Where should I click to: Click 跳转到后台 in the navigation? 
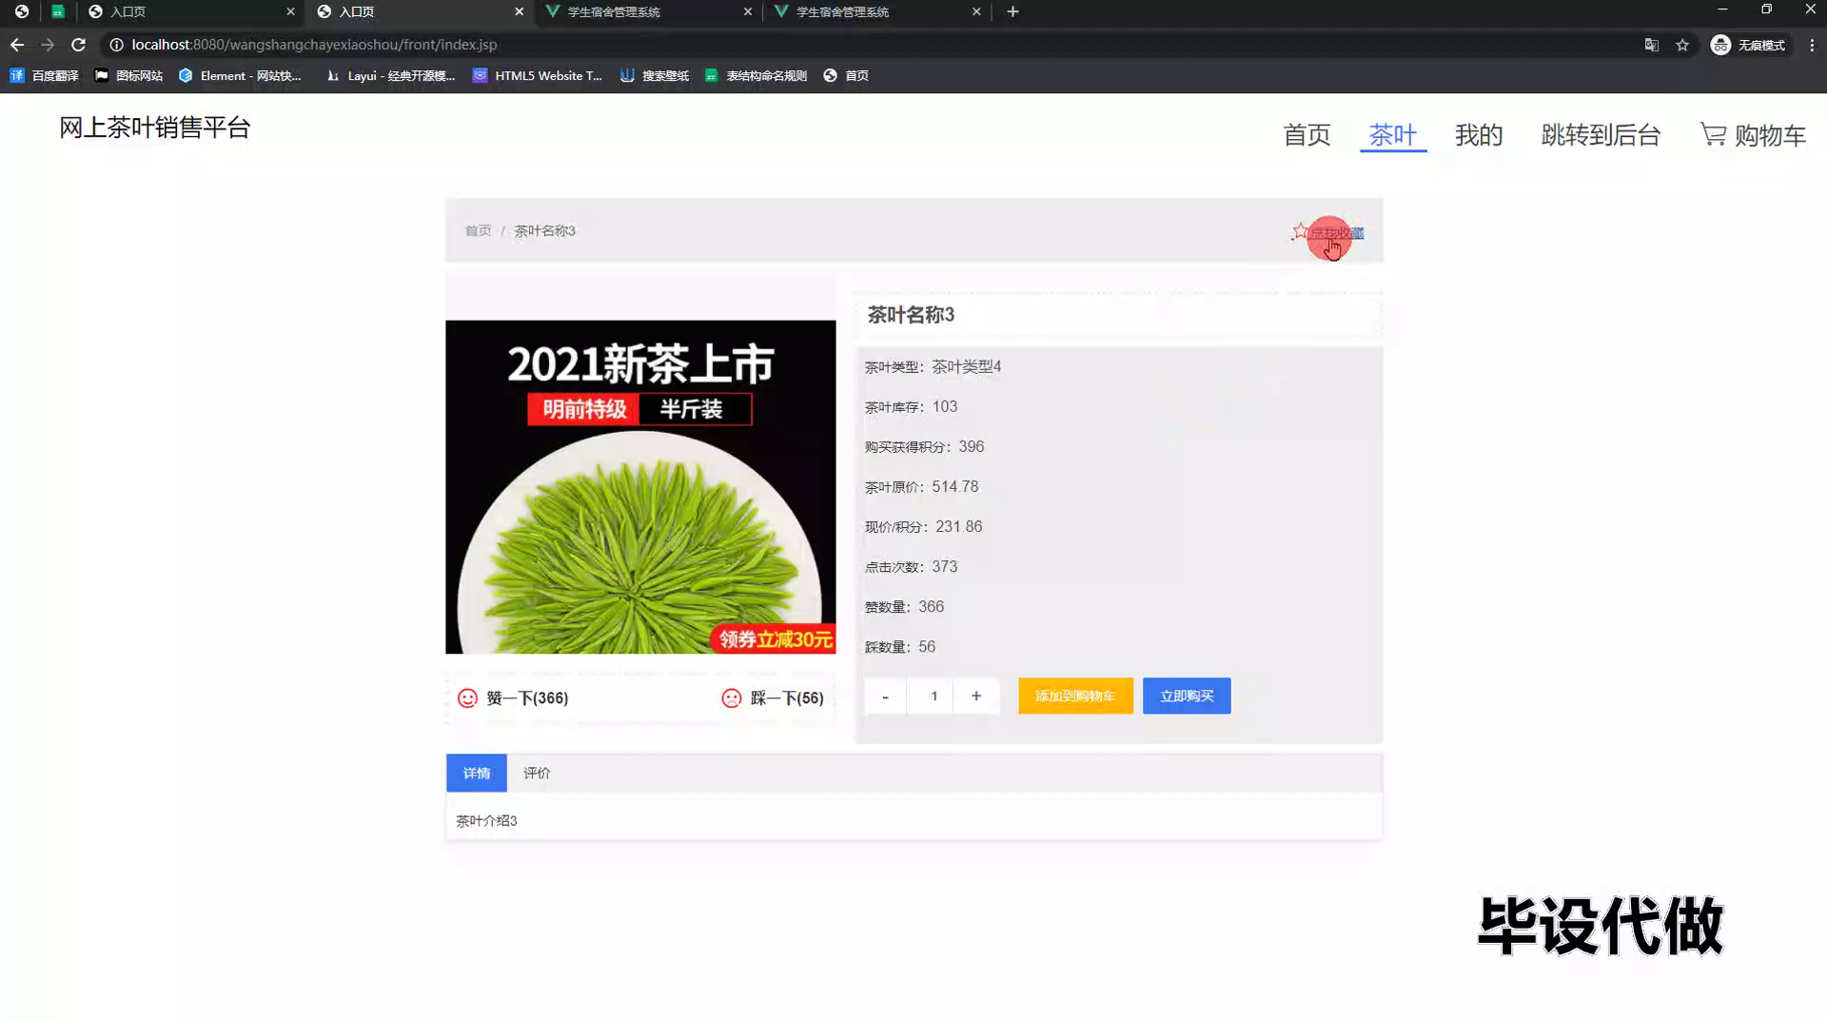coord(1601,135)
